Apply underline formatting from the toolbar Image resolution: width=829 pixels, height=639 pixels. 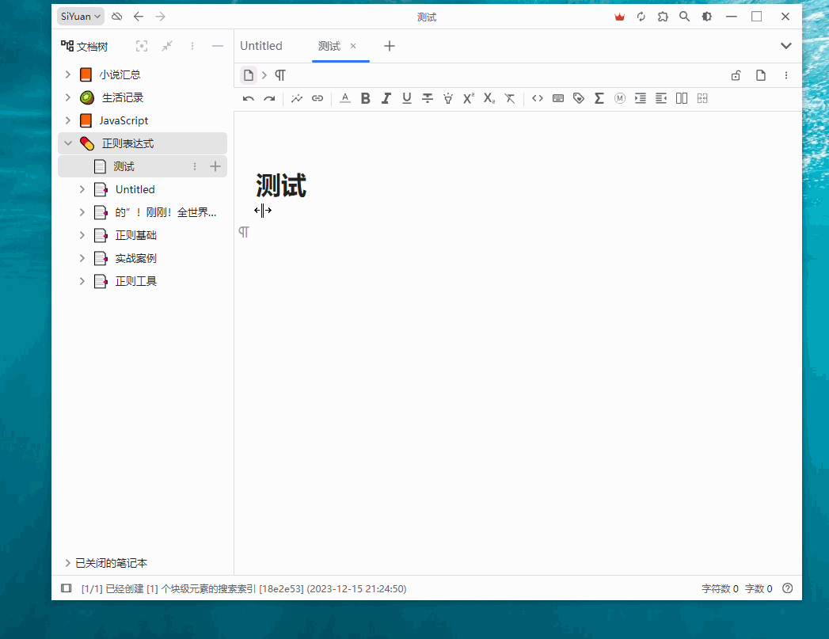406,98
